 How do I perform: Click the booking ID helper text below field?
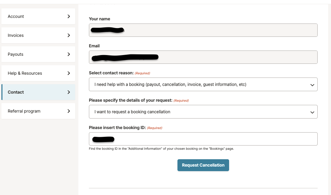coord(161,149)
